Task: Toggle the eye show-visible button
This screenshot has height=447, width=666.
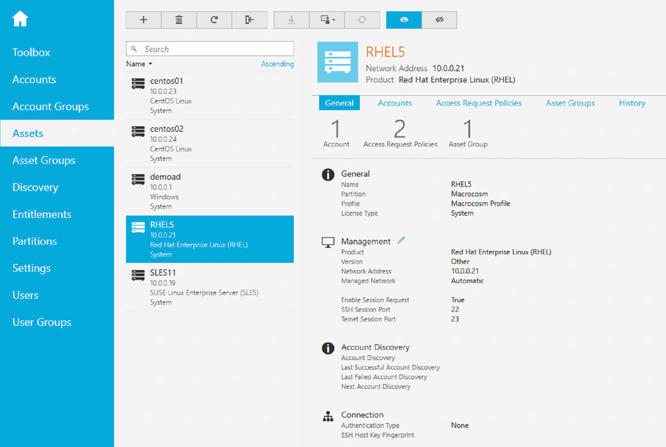Action: [x=404, y=20]
